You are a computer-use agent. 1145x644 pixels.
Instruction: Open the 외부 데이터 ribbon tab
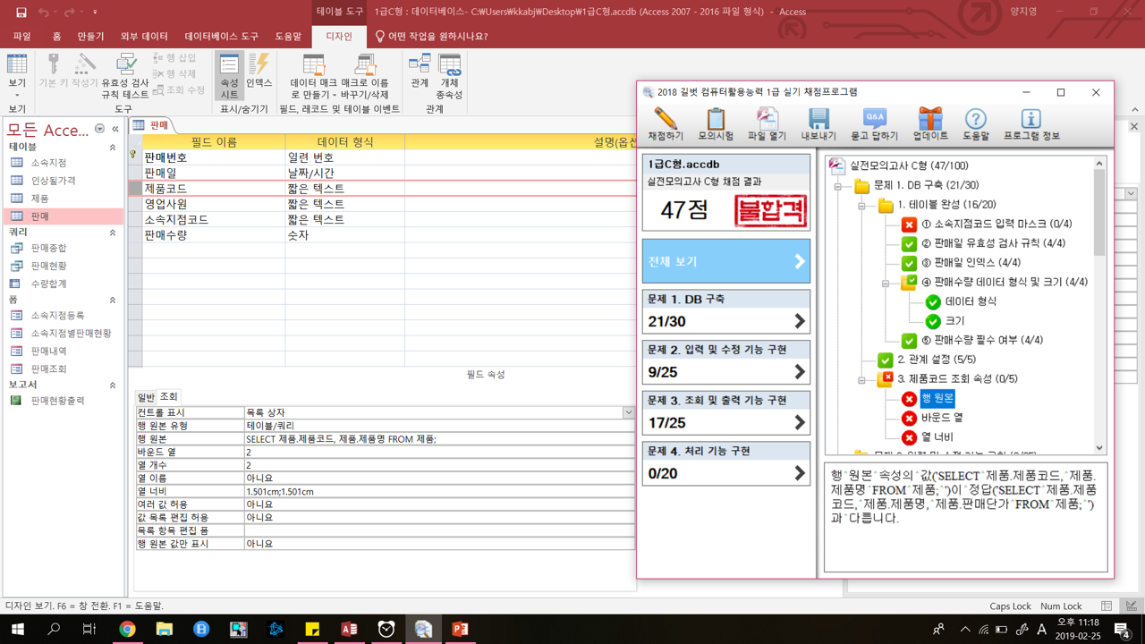(x=144, y=37)
